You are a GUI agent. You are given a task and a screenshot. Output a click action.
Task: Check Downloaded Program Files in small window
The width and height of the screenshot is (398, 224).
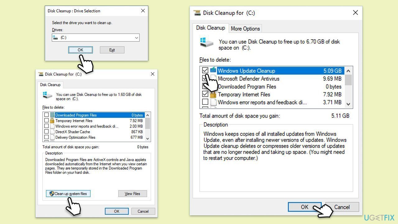point(47,115)
